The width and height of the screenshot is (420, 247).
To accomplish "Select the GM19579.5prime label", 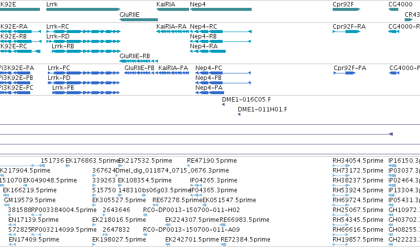I will (x=30, y=200).
